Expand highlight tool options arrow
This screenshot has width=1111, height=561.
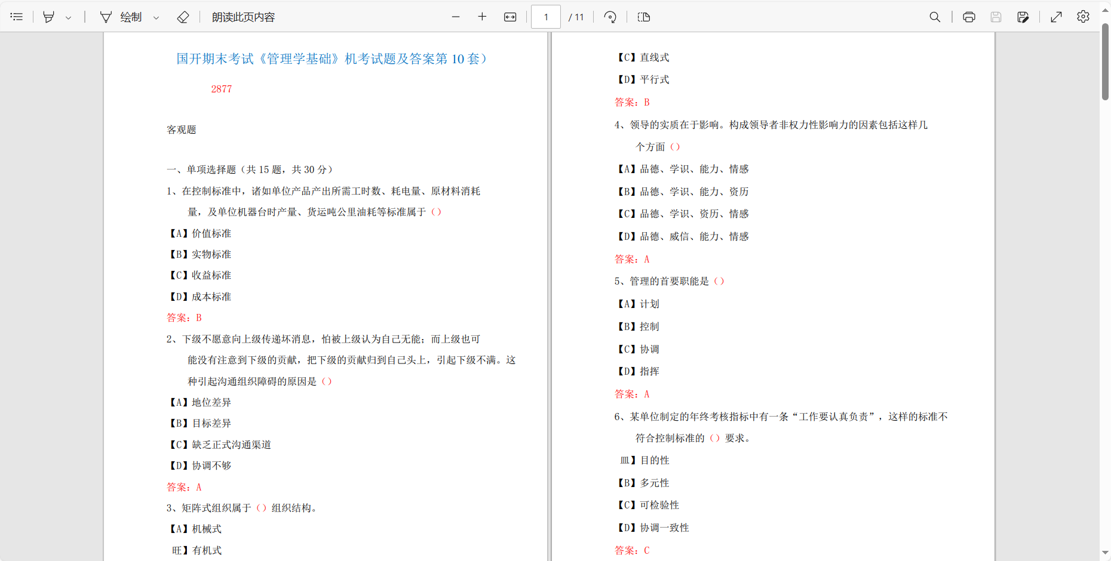click(x=69, y=18)
